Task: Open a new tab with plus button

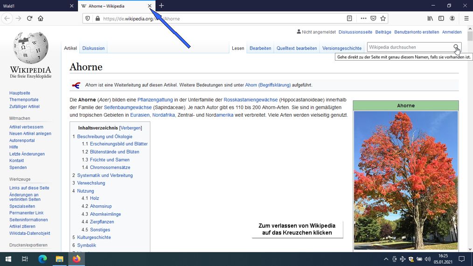Action: 161,6
